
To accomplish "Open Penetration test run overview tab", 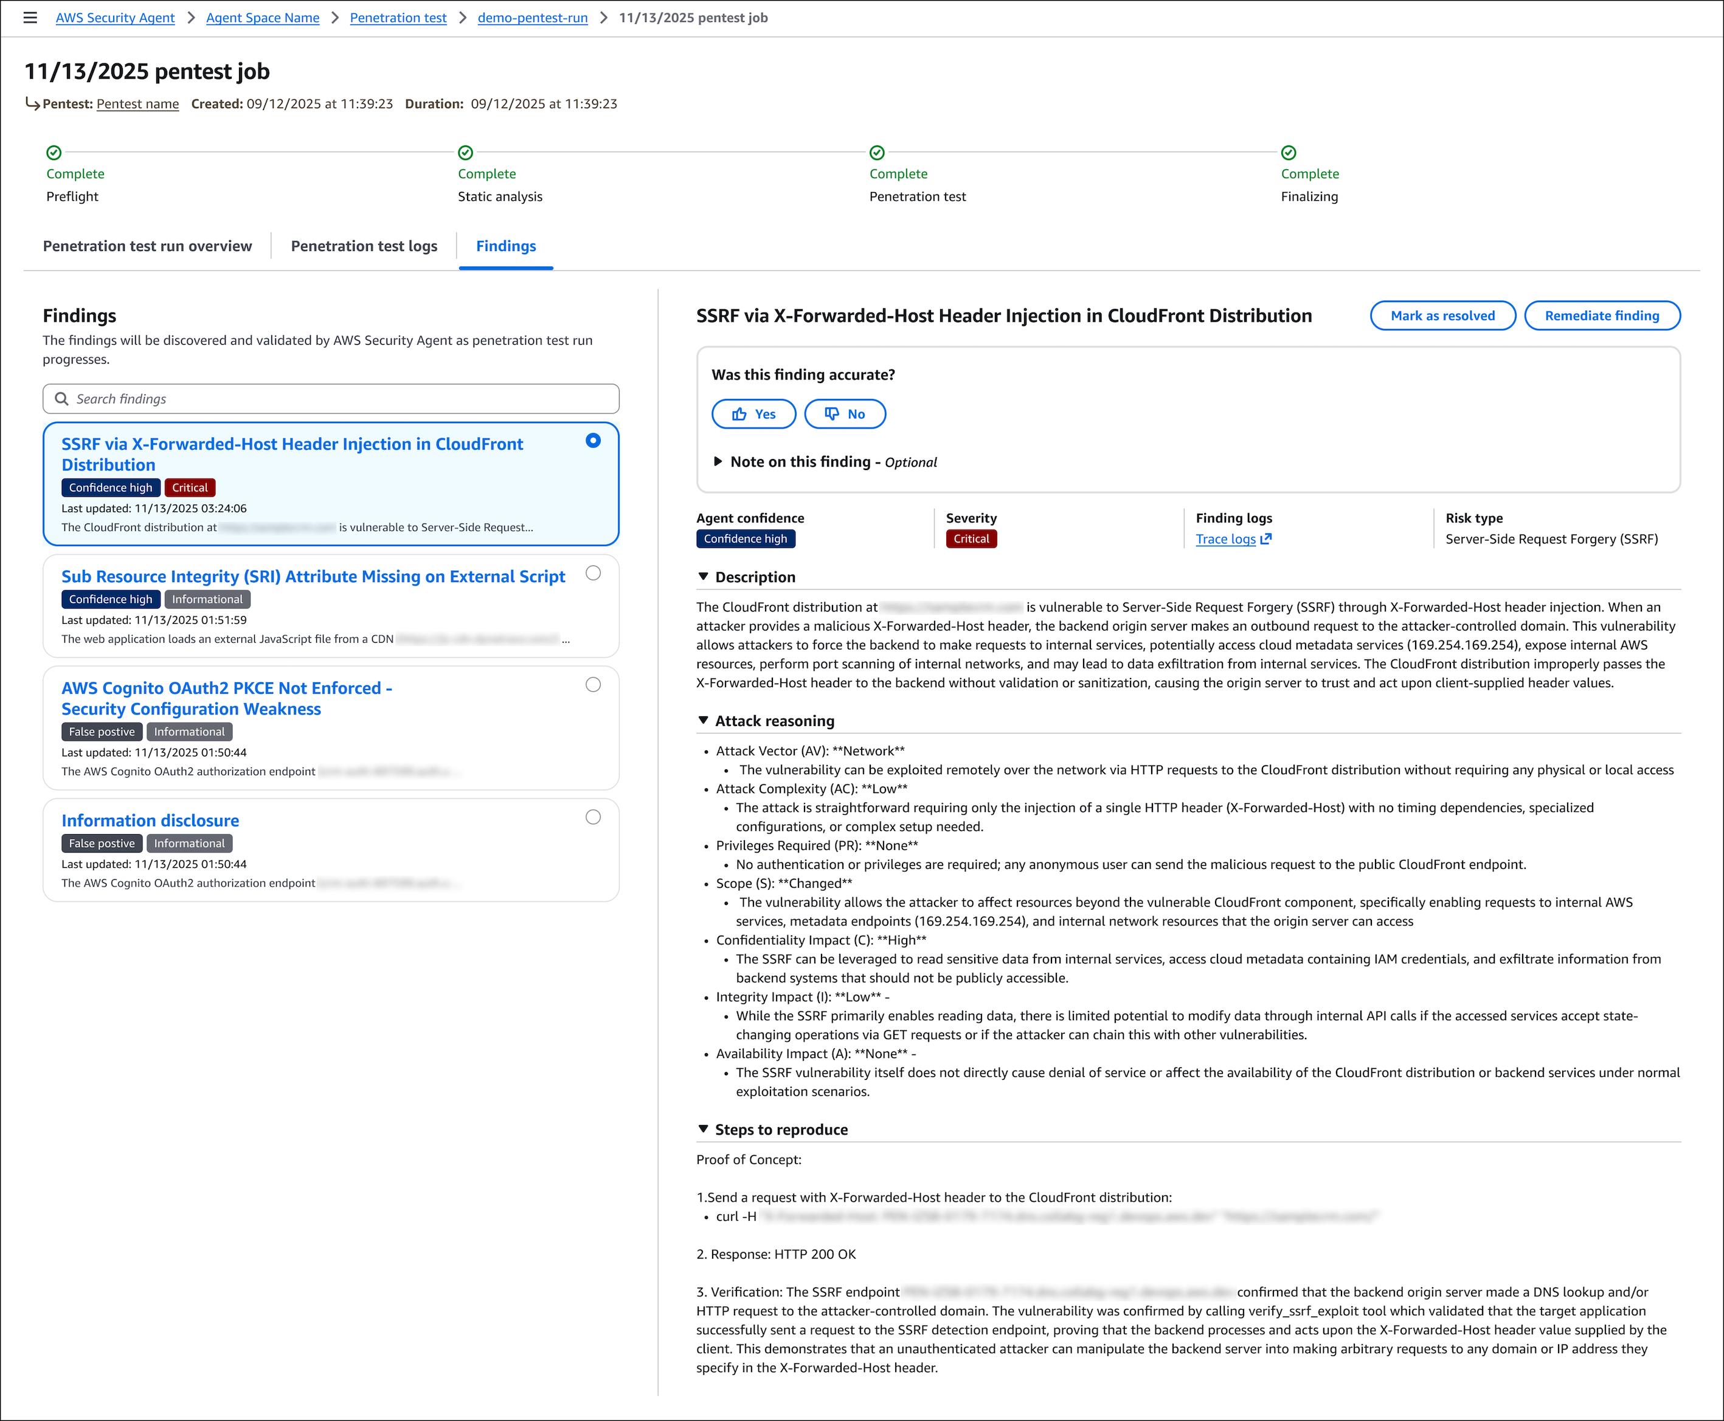I will (x=147, y=246).
